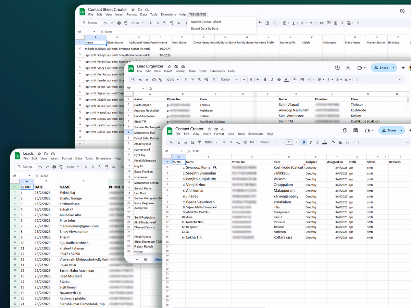Increase font size in Contact Creator toolbar

coord(296,142)
